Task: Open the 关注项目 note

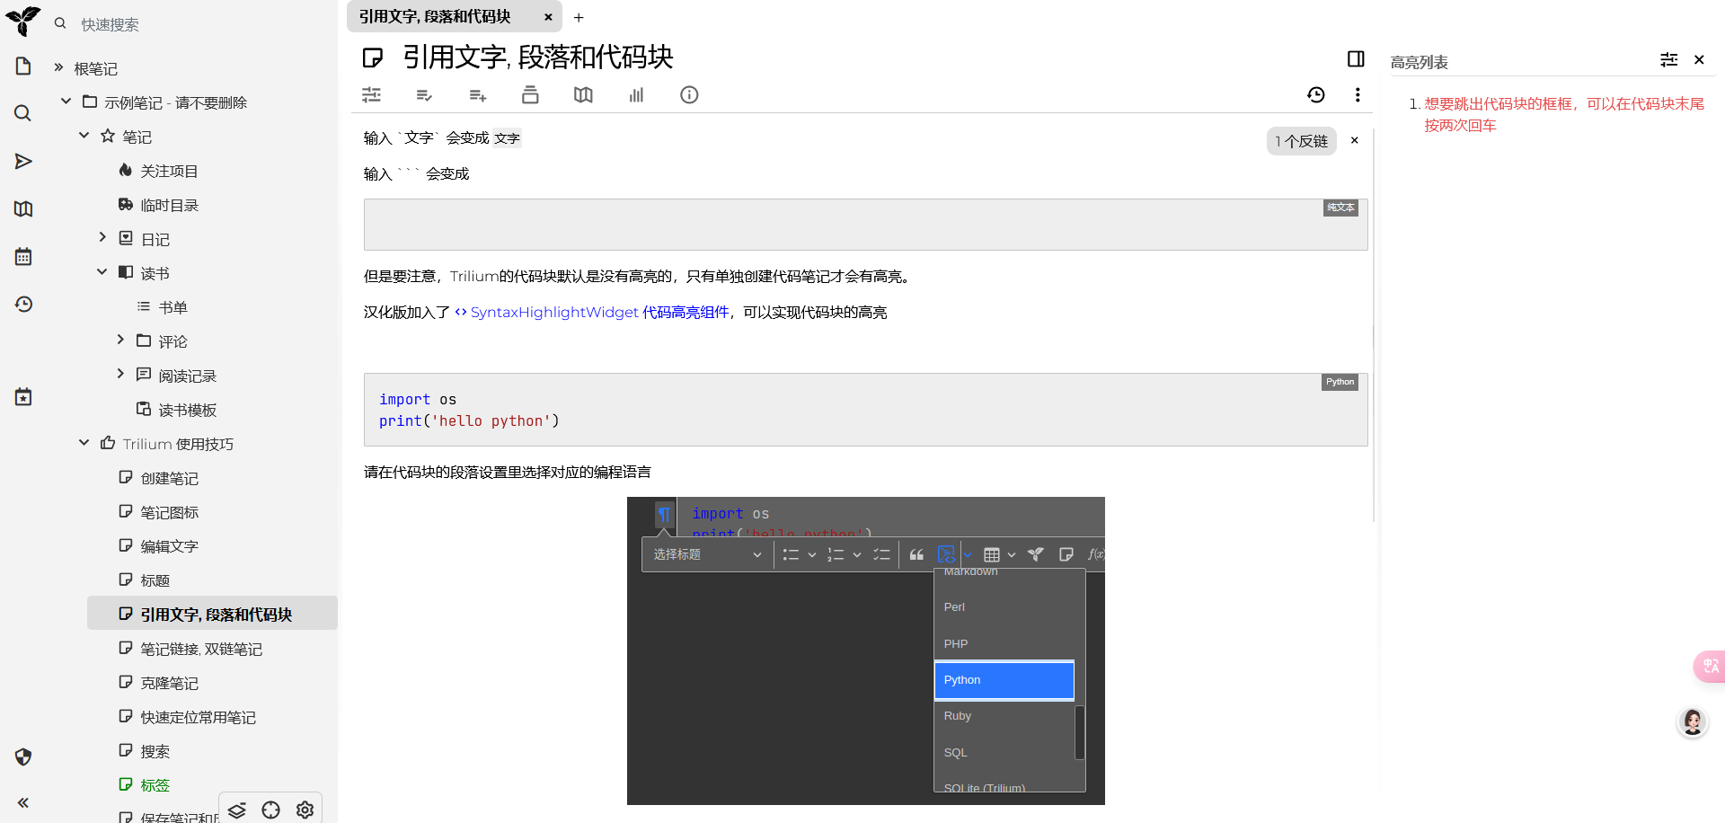Action: pos(169,171)
